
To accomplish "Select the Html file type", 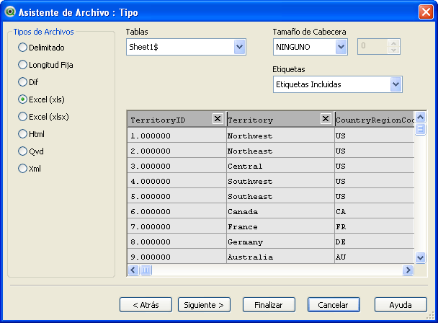I will 31,134.
